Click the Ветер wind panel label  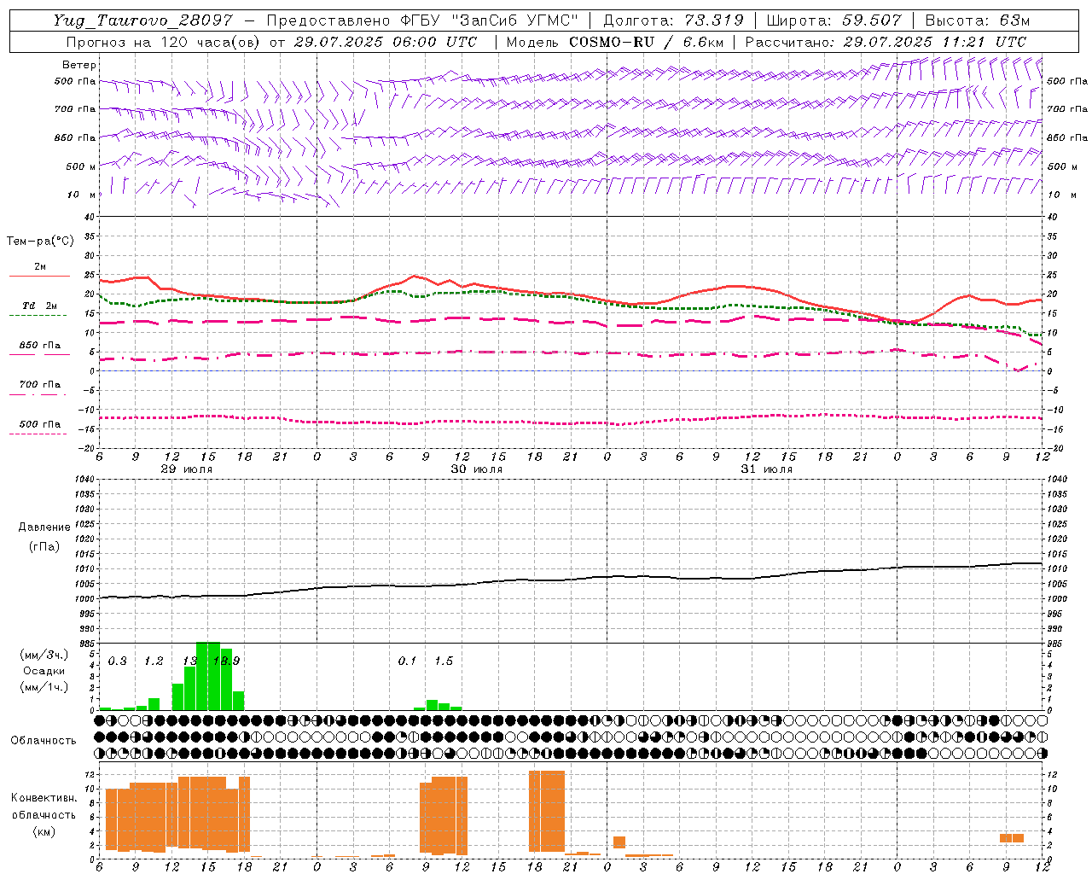78,65
